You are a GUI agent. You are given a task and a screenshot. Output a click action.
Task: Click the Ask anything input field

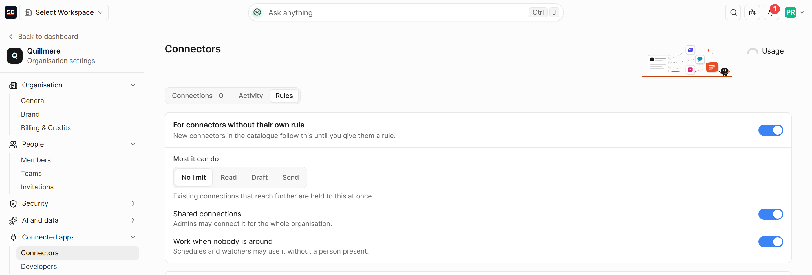tap(406, 12)
